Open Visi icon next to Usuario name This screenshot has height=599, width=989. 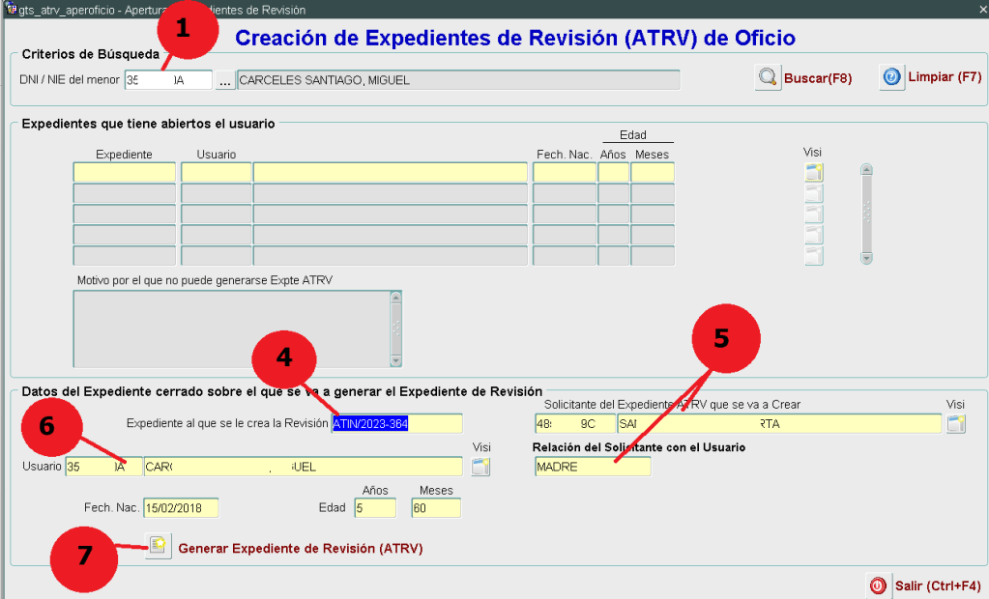coord(480,468)
